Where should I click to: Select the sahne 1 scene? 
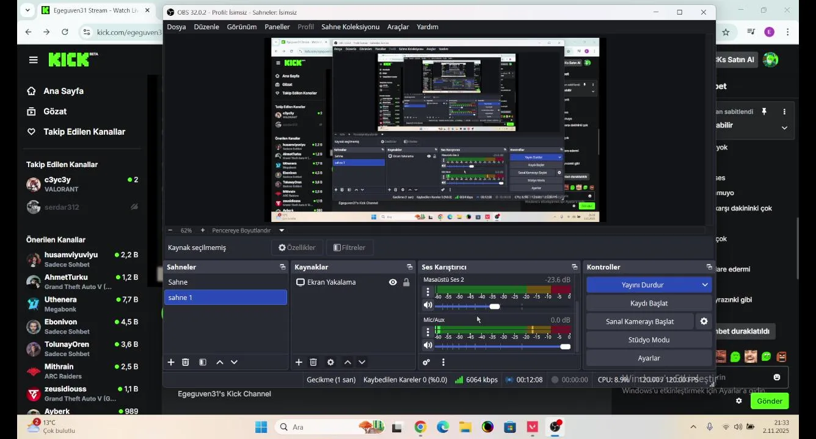225,298
